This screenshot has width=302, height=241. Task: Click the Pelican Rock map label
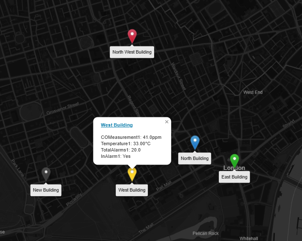coord(205,233)
